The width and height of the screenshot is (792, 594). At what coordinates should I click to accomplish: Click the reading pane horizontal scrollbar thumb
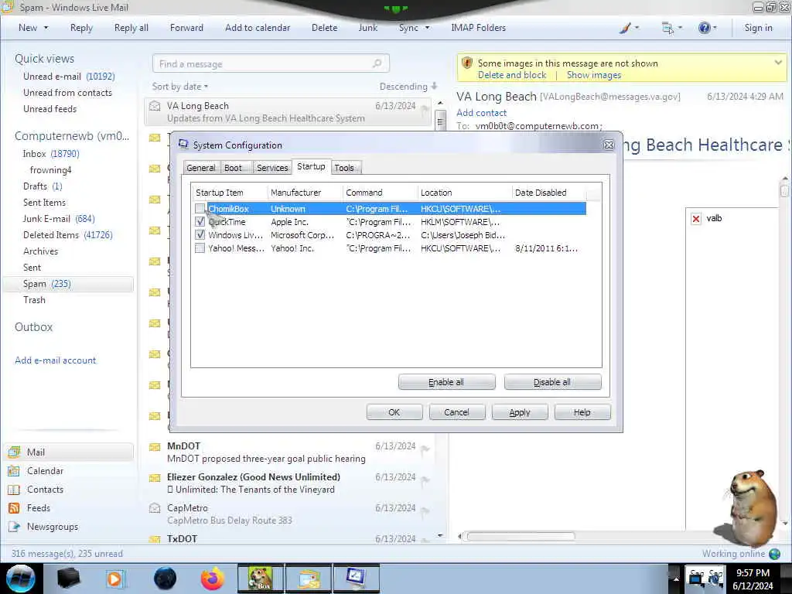521,536
